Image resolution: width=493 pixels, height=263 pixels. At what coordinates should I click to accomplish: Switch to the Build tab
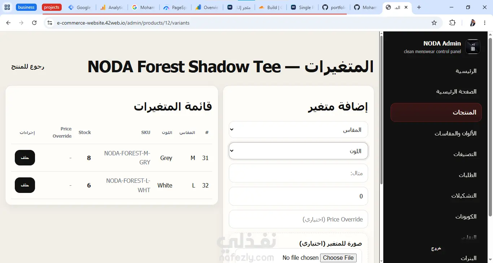pos(271,7)
